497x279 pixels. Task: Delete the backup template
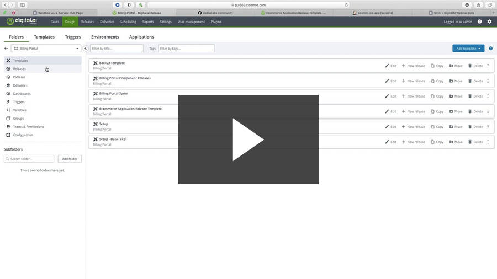(475, 66)
